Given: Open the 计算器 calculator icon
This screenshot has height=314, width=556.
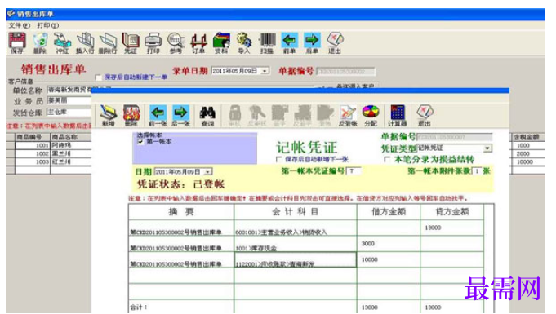Looking at the screenshot, I should [x=397, y=116].
